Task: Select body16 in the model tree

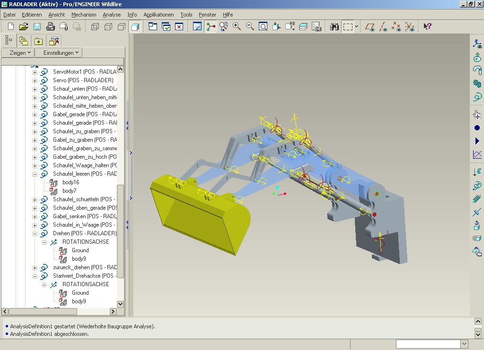Action: [x=71, y=182]
